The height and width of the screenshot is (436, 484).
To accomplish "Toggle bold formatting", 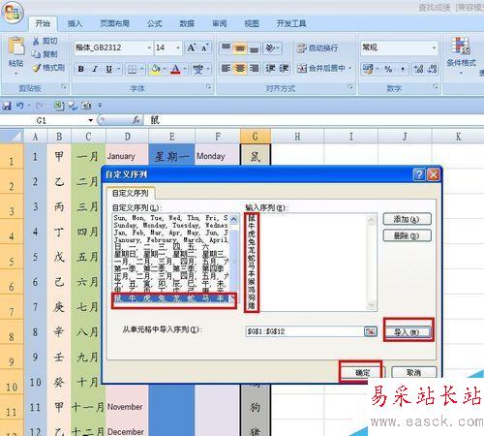I will (x=81, y=69).
